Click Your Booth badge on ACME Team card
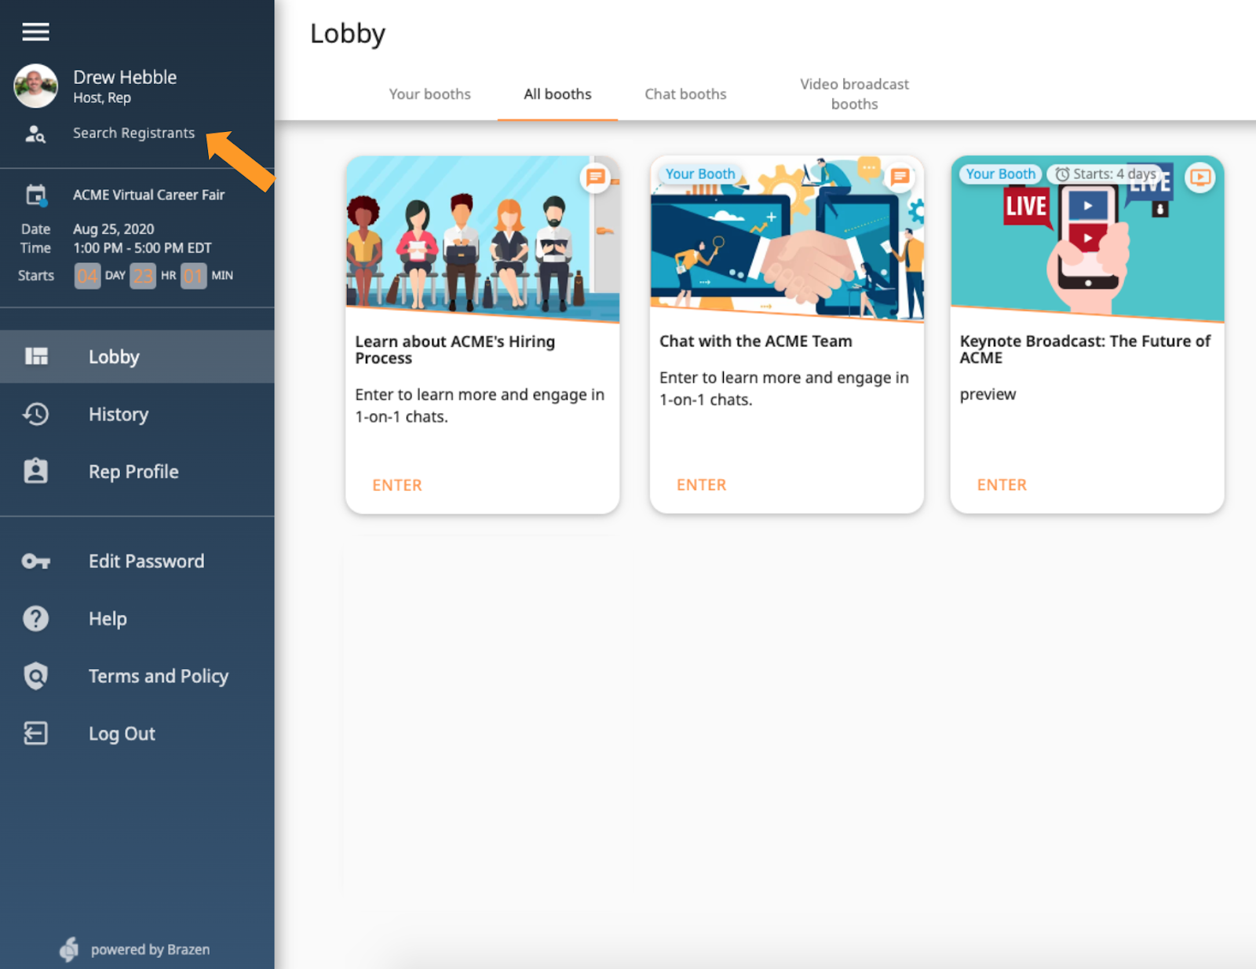 700,174
